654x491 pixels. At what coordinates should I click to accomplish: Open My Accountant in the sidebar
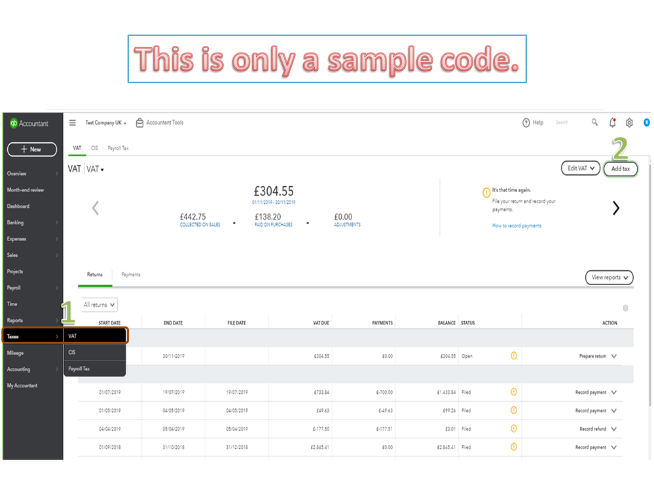[33, 385]
